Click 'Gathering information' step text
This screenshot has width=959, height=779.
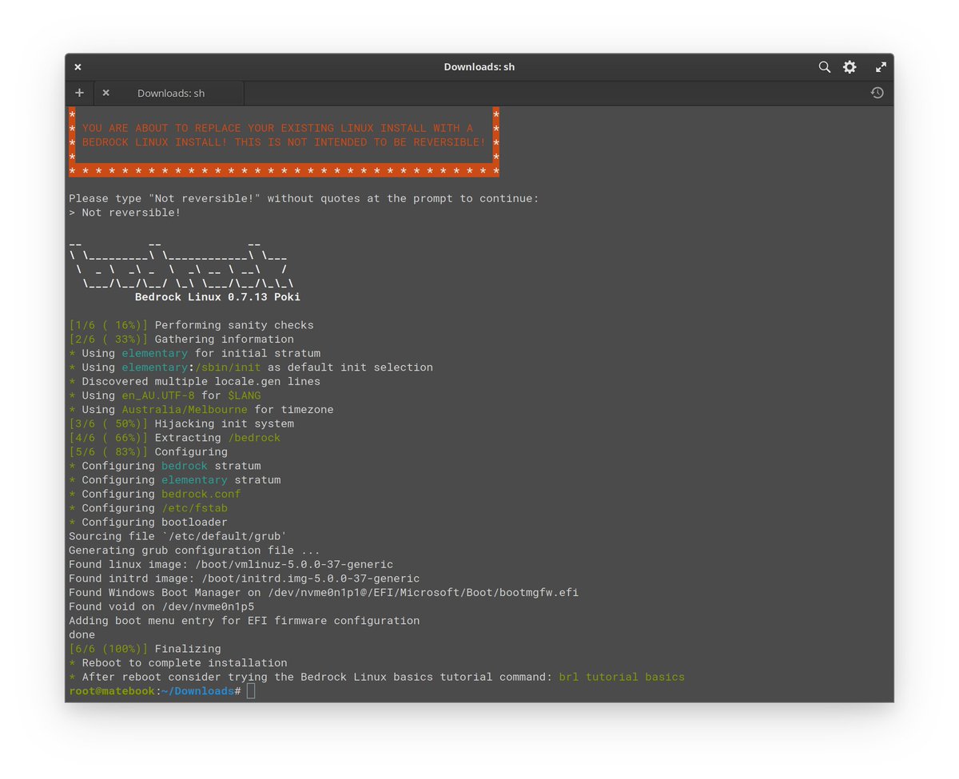[225, 340]
